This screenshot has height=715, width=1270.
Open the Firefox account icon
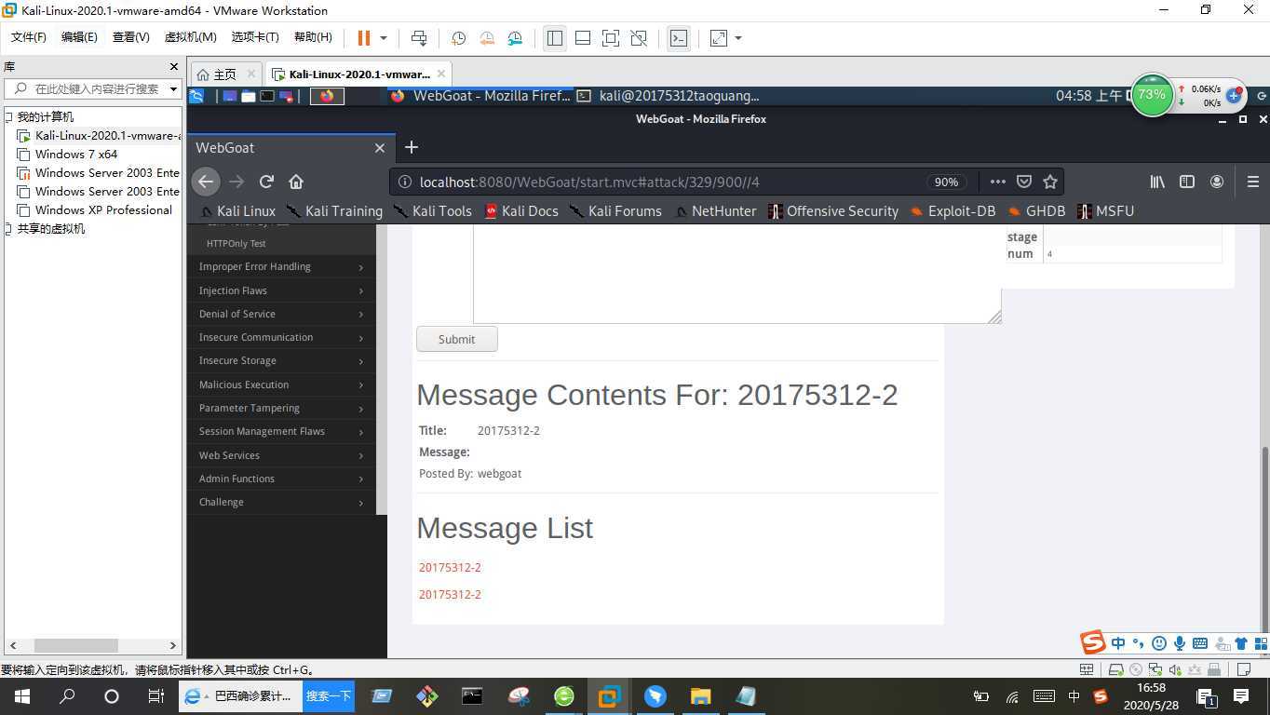(x=1217, y=182)
